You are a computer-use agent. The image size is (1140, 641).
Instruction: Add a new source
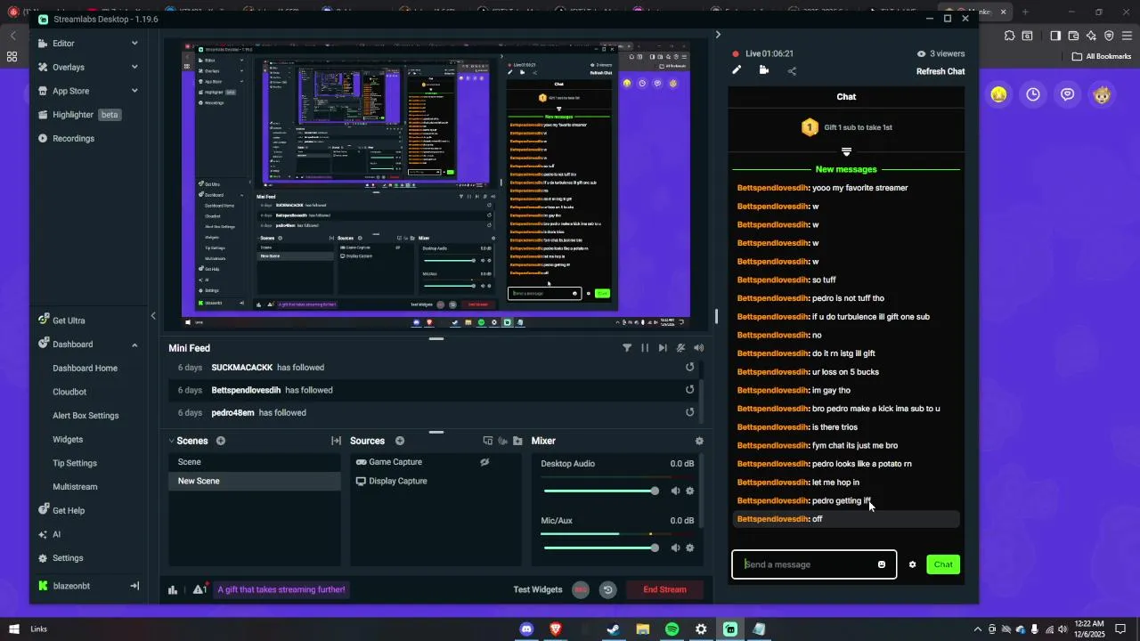[x=400, y=441]
